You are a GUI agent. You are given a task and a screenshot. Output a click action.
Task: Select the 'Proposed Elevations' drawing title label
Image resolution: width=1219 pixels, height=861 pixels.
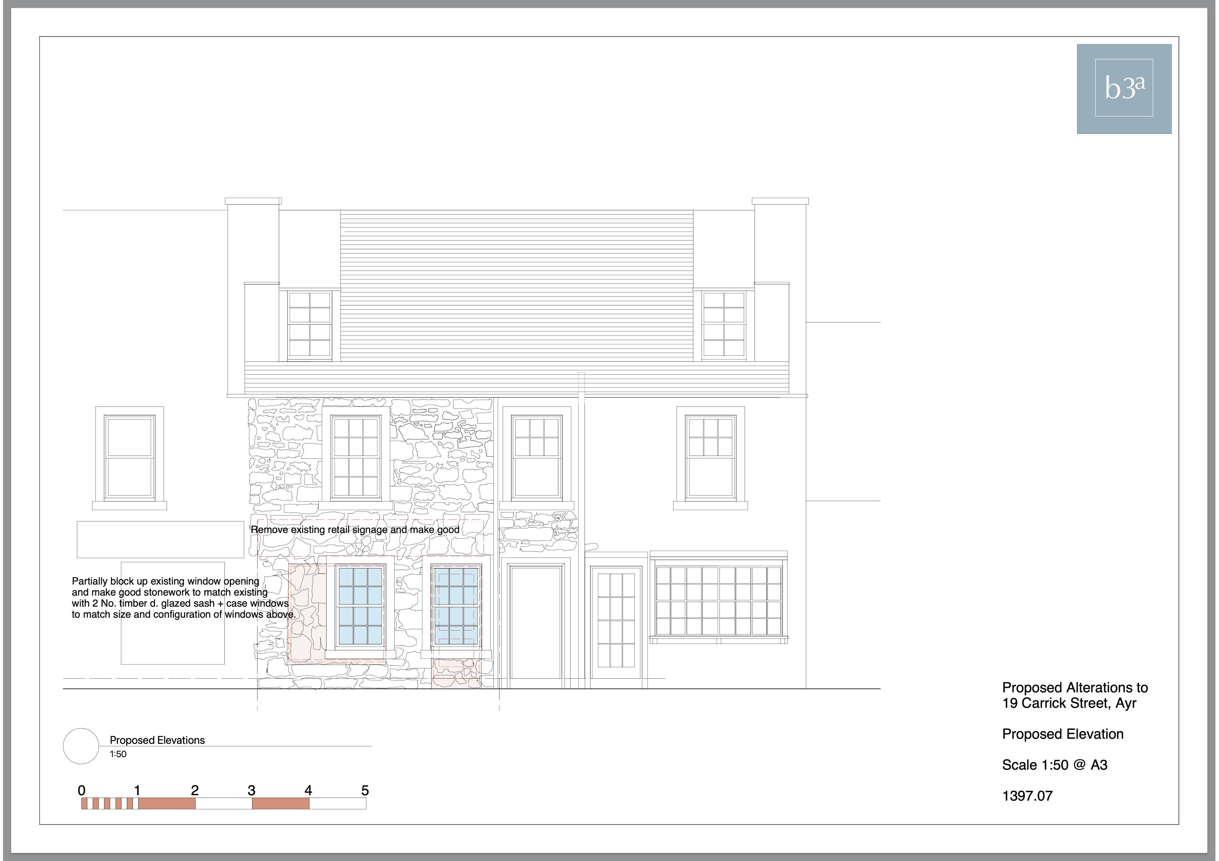coord(157,740)
